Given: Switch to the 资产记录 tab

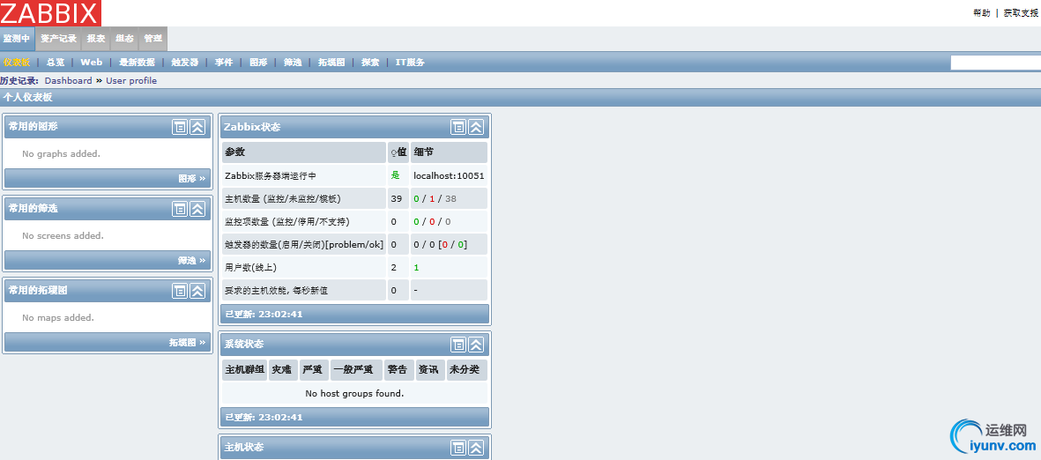Looking at the screenshot, I should [x=58, y=39].
